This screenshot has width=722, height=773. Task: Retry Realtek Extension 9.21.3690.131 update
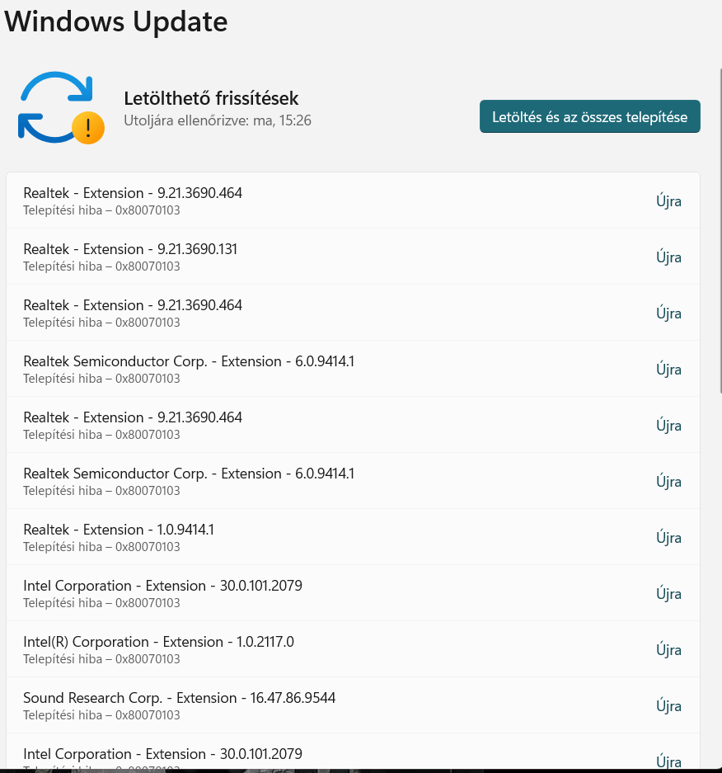click(668, 257)
